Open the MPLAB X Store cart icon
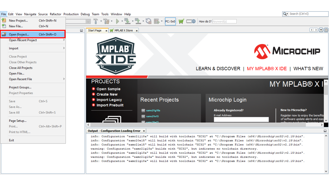 pos(181,21)
